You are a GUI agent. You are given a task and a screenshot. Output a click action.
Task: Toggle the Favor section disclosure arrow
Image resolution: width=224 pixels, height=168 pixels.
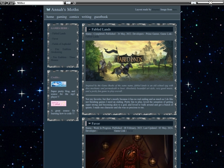click(x=90, y=124)
